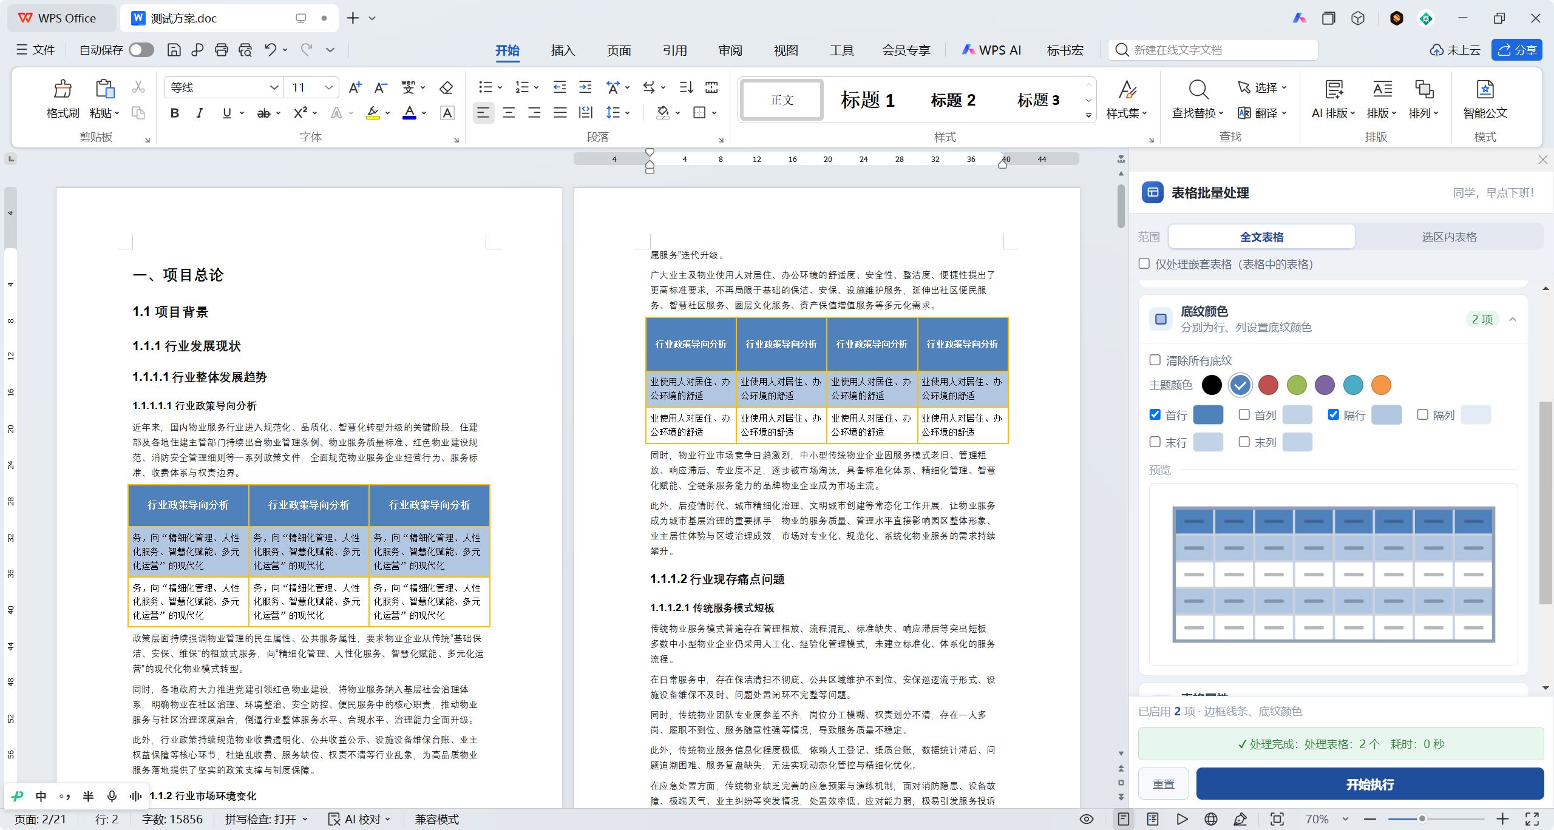Select the orange theme color swatch
The image size is (1554, 830).
click(1381, 385)
